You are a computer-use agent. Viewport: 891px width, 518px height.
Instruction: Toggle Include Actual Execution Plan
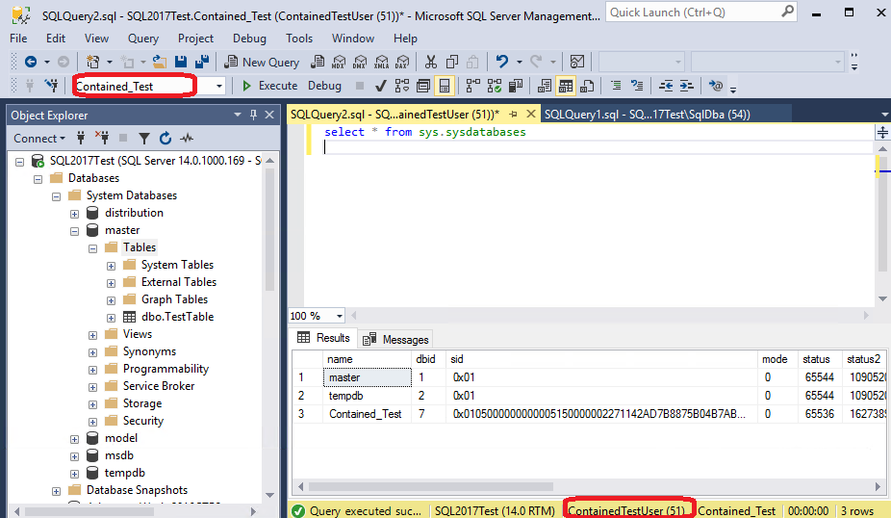472,86
